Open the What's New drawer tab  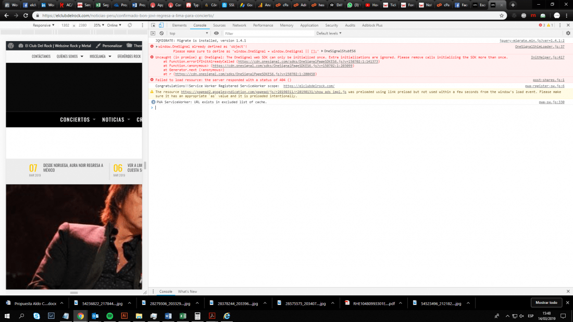click(x=187, y=291)
